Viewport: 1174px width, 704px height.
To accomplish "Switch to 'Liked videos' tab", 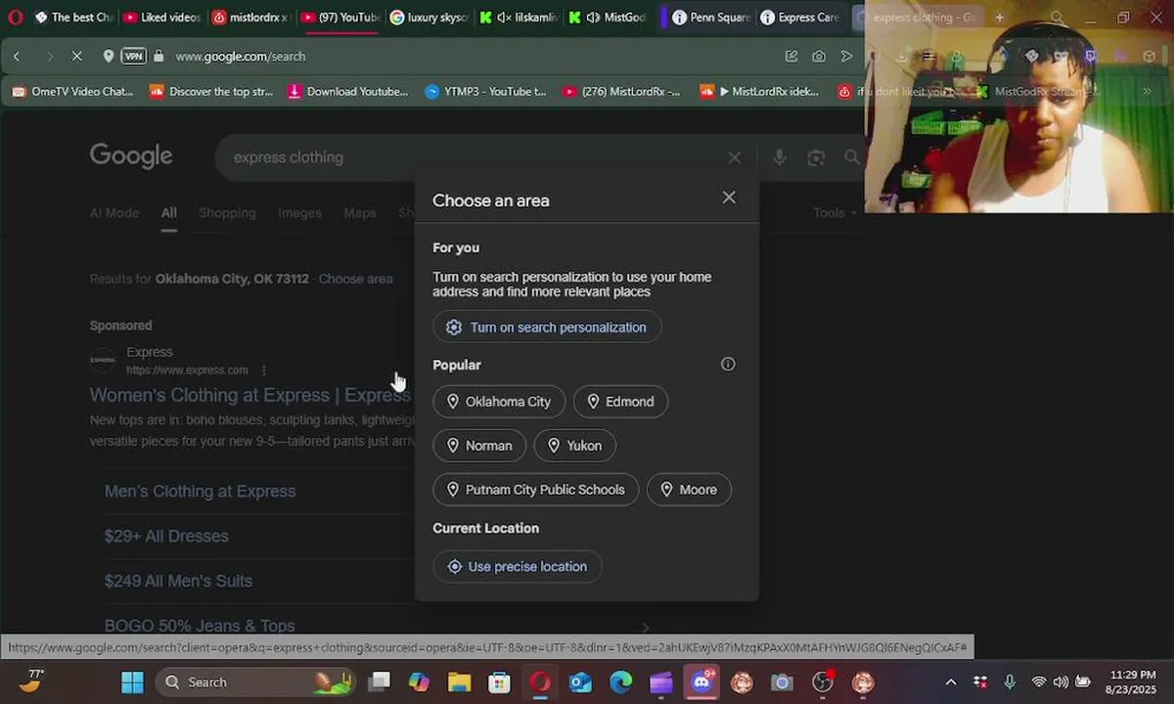I will point(161,18).
